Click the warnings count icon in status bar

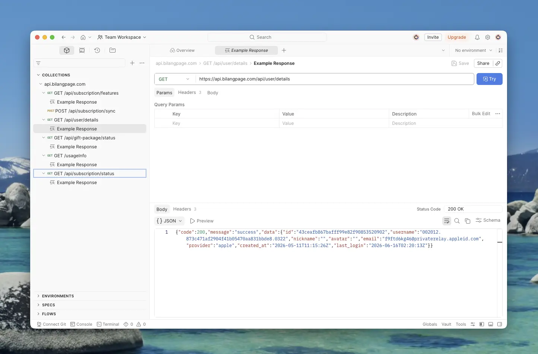141,324
